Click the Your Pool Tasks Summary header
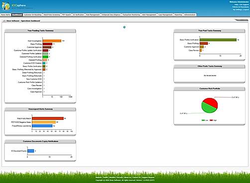This screenshot has width=250, height=183. [x=210, y=31]
